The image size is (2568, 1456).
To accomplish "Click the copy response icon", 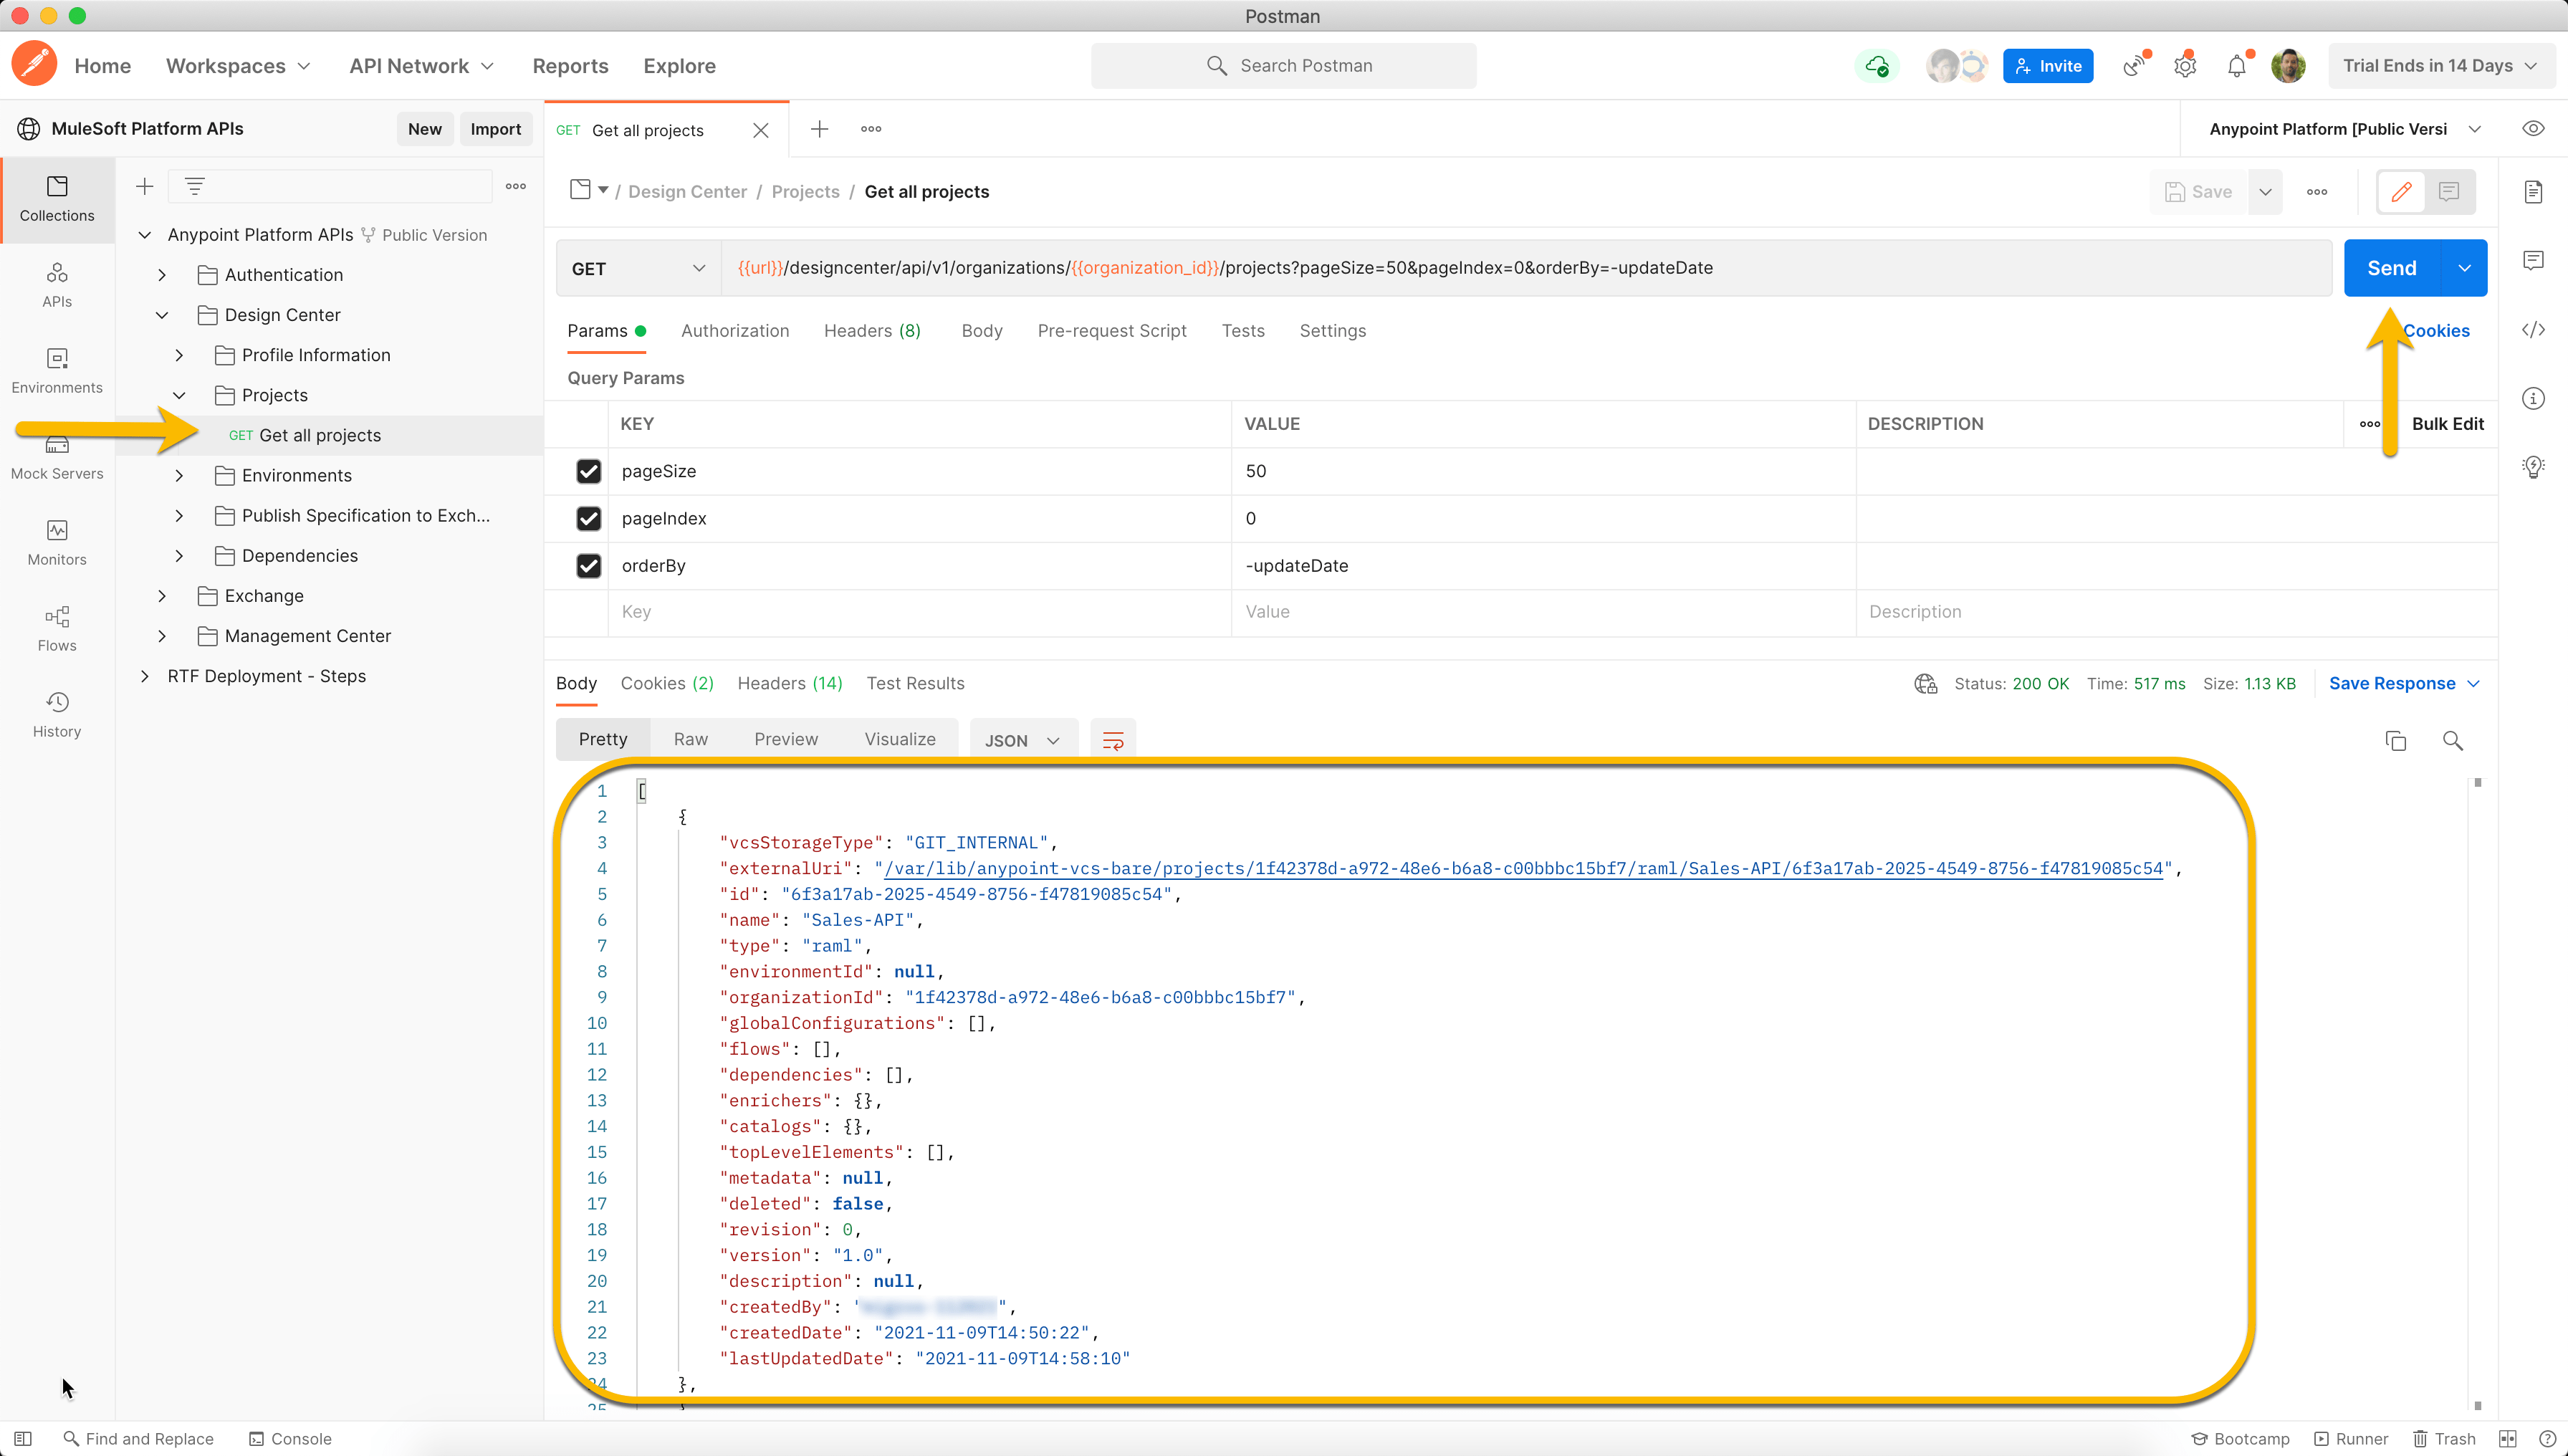I will pyautogui.click(x=2396, y=741).
